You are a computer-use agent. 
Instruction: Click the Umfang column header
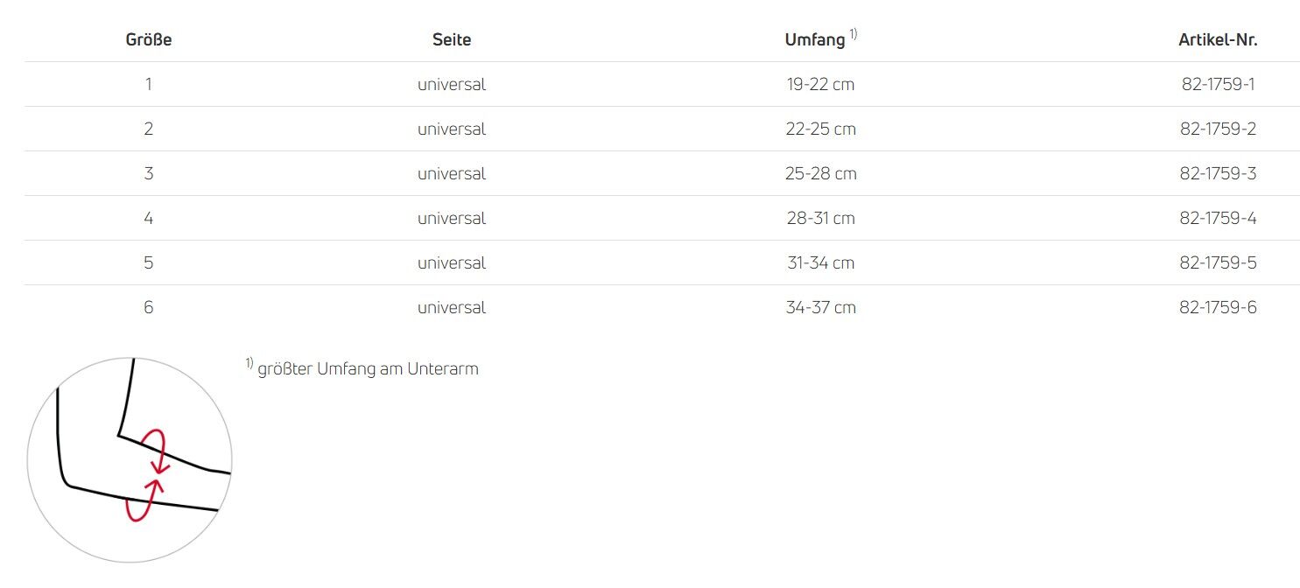coord(815,39)
